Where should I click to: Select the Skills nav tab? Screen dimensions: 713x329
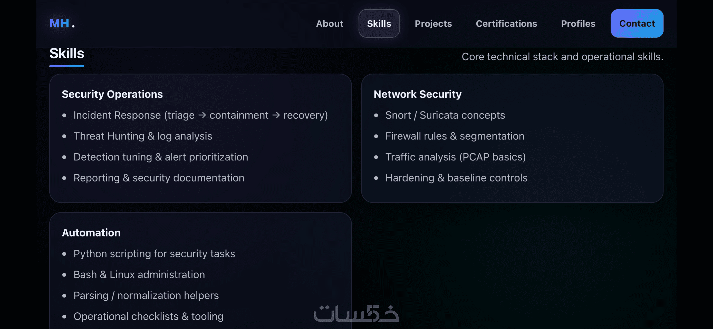click(x=379, y=24)
